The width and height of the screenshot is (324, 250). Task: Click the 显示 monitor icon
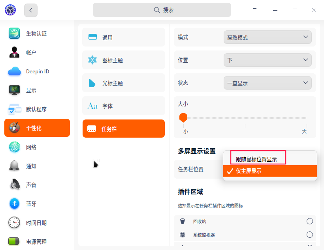click(14, 90)
